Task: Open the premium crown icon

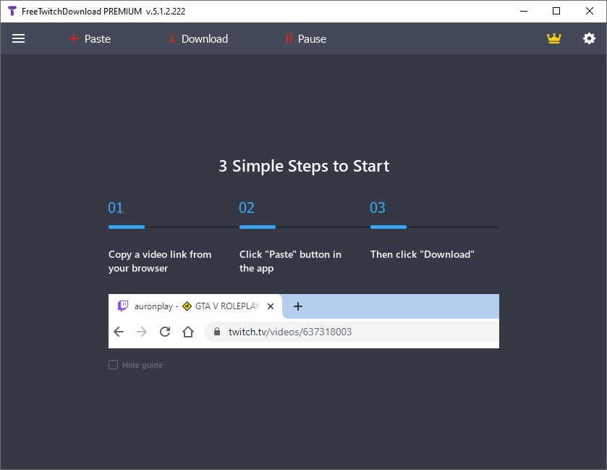Action: [x=554, y=38]
